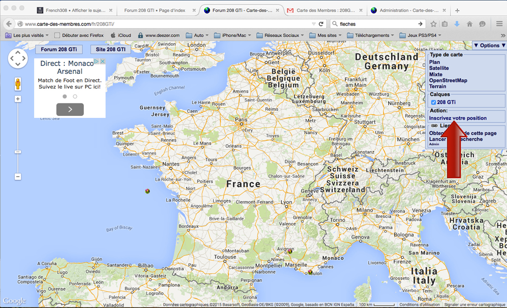The width and height of the screenshot is (507, 308).
Task: Click the member marker off La Rochelle coast
Action: click(x=148, y=191)
